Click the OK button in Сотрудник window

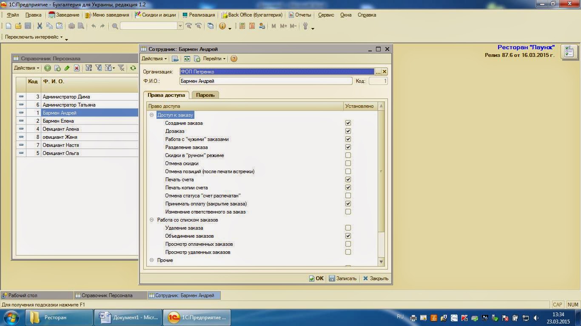316,278
